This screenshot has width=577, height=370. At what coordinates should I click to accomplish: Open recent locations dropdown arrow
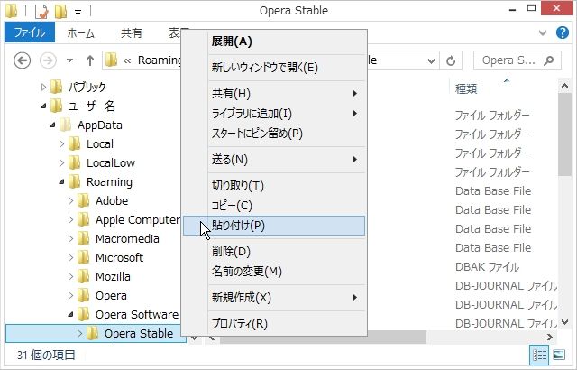tap(70, 60)
